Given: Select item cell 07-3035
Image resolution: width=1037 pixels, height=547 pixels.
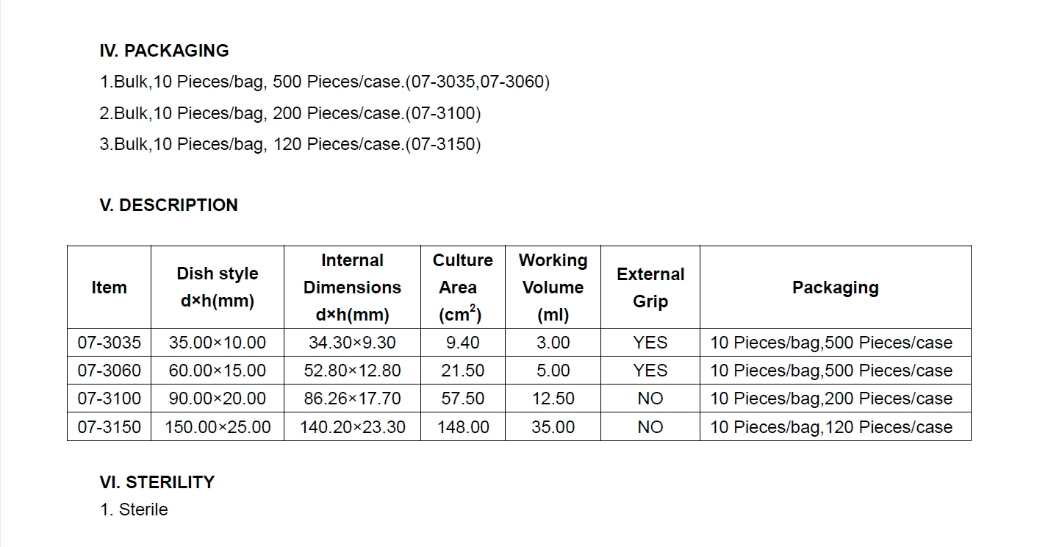Looking at the screenshot, I should tap(109, 343).
